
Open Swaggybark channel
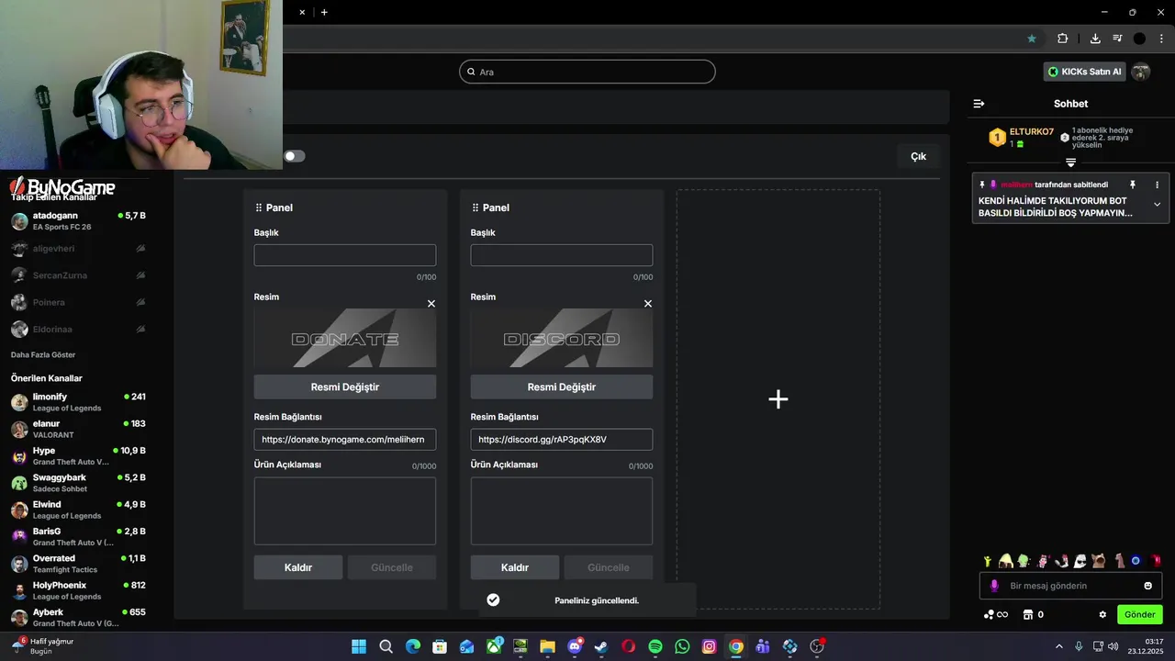78,483
